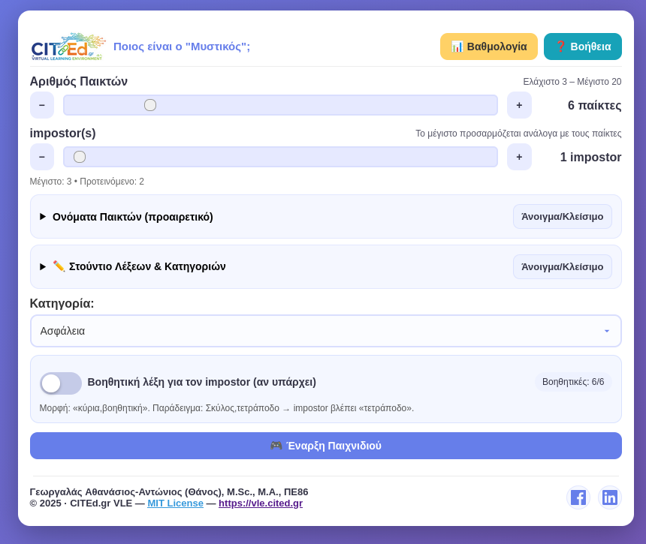Open the vle.cited.gr link

tap(260, 503)
